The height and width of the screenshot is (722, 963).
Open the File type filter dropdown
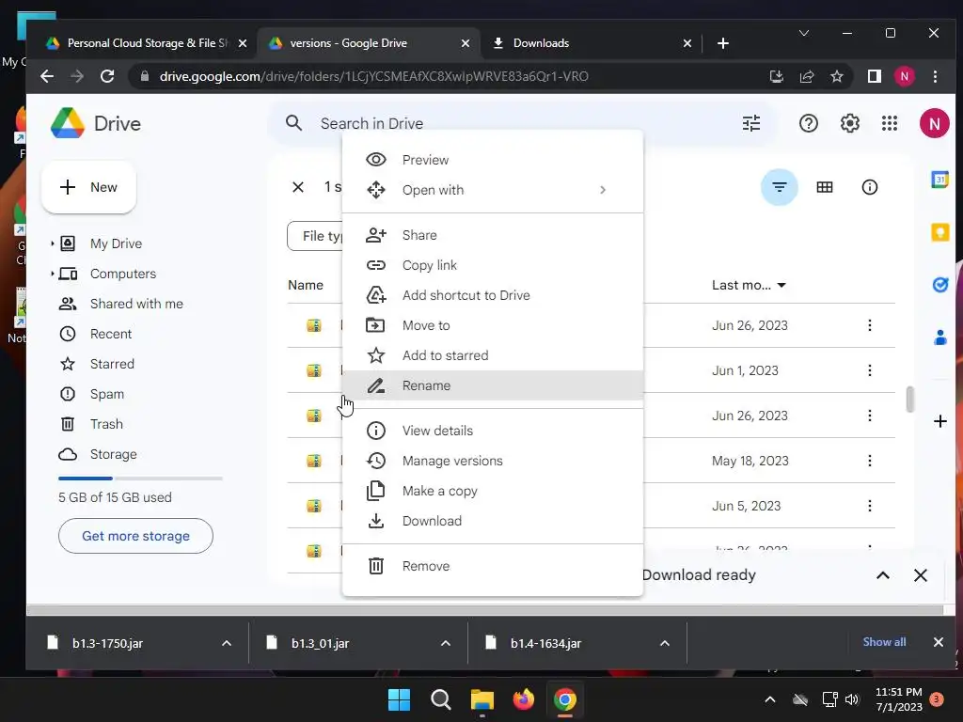pos(315,236)
